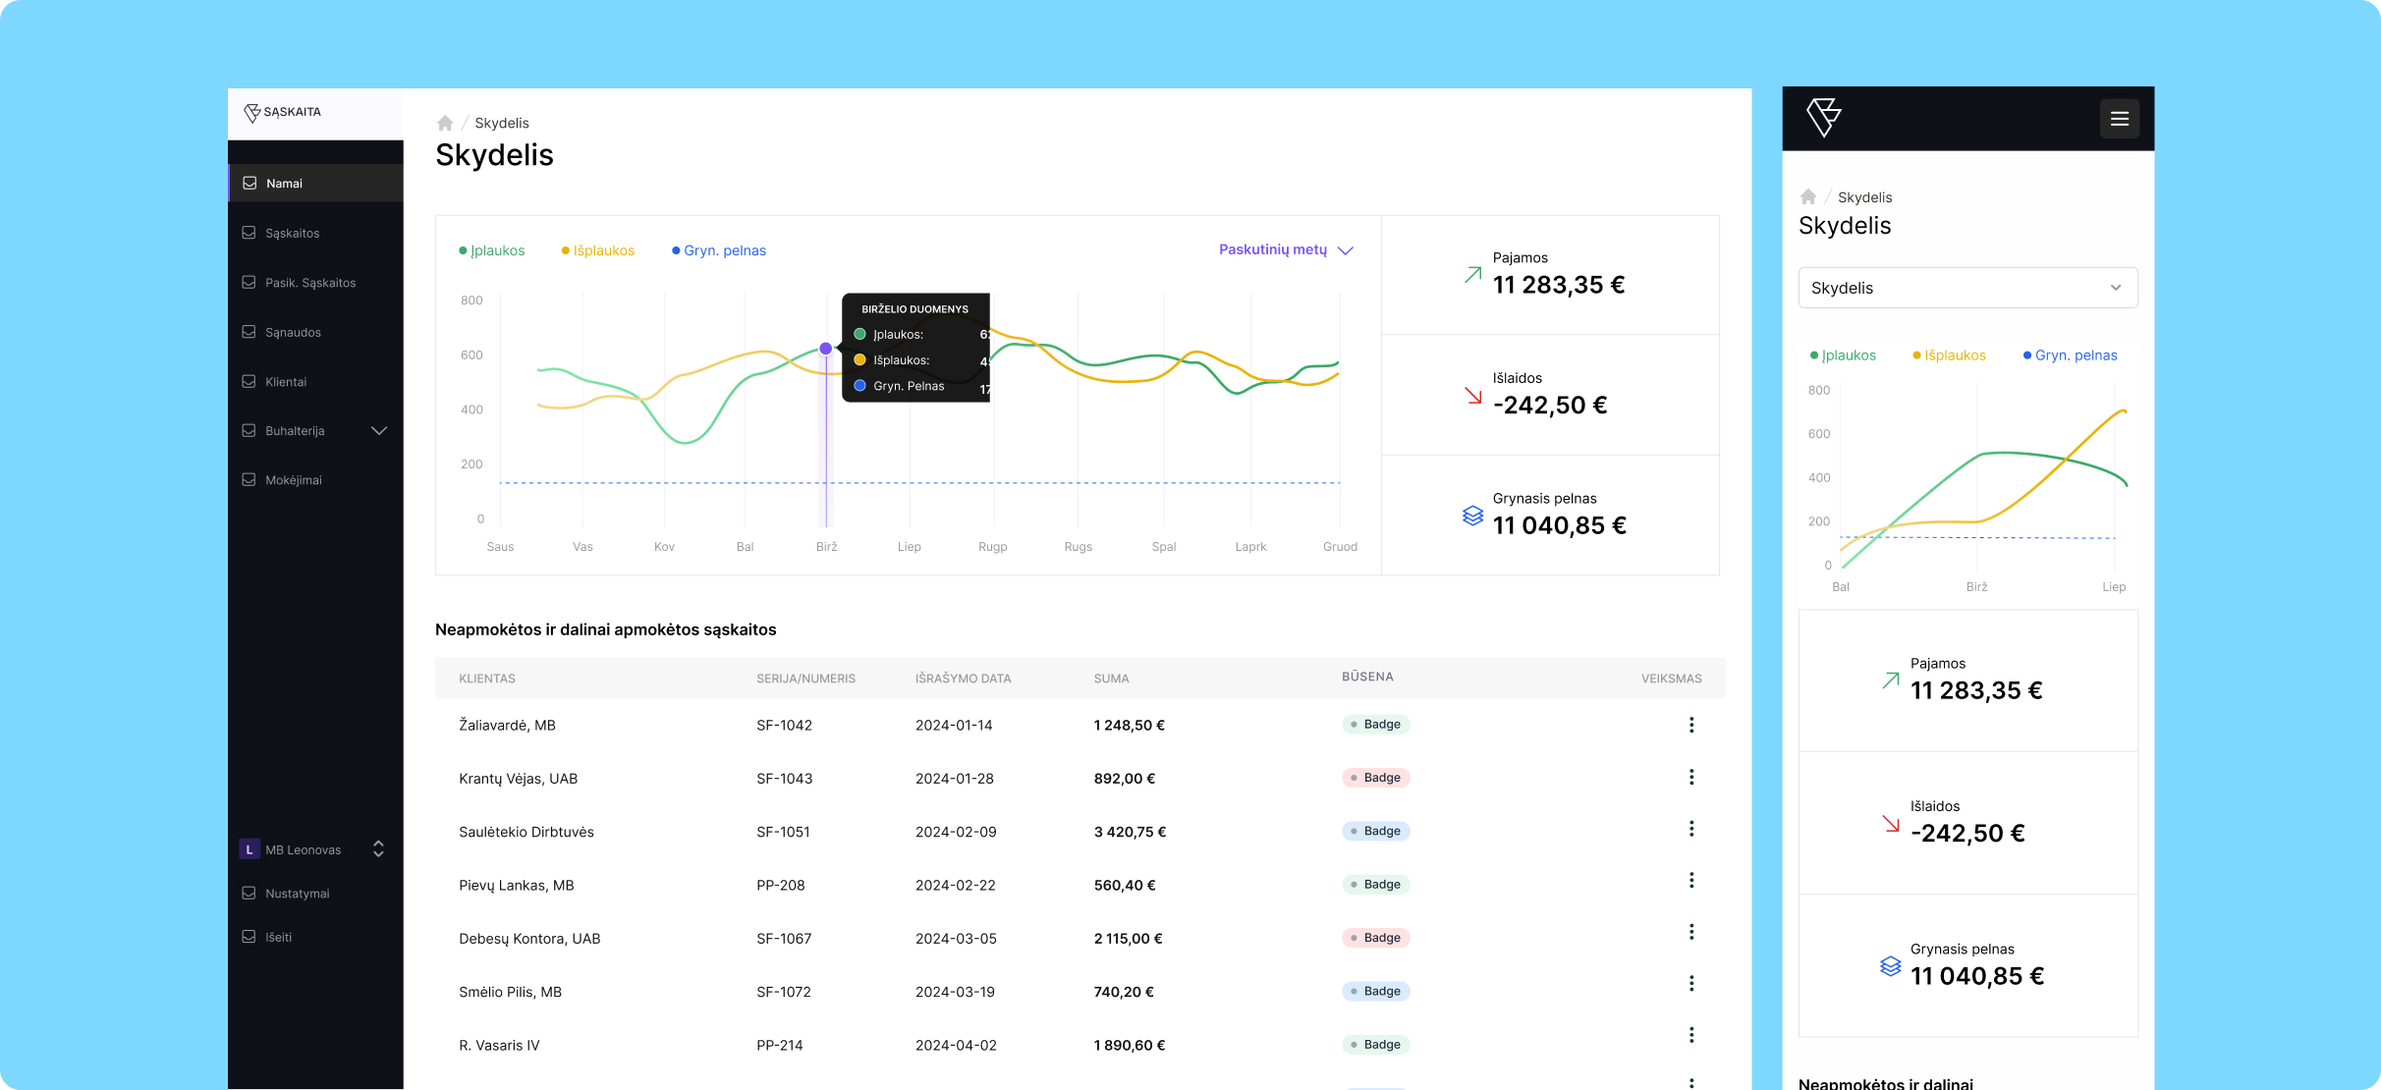Click invoice number SF-1067
Image resolution: width=2381 pixels, height=1090 pixels.
[784, 939]
